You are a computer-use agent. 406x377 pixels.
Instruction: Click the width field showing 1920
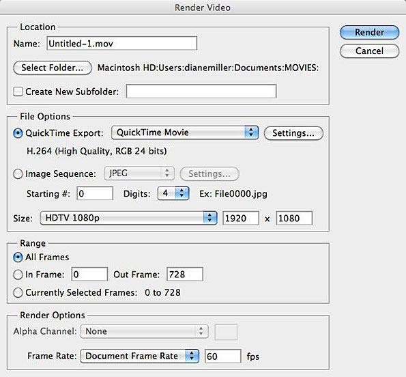click(x=241, y=218)
